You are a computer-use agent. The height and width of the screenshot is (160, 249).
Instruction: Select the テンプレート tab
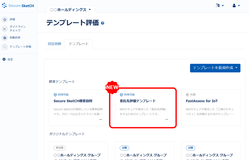click(78, 44)
